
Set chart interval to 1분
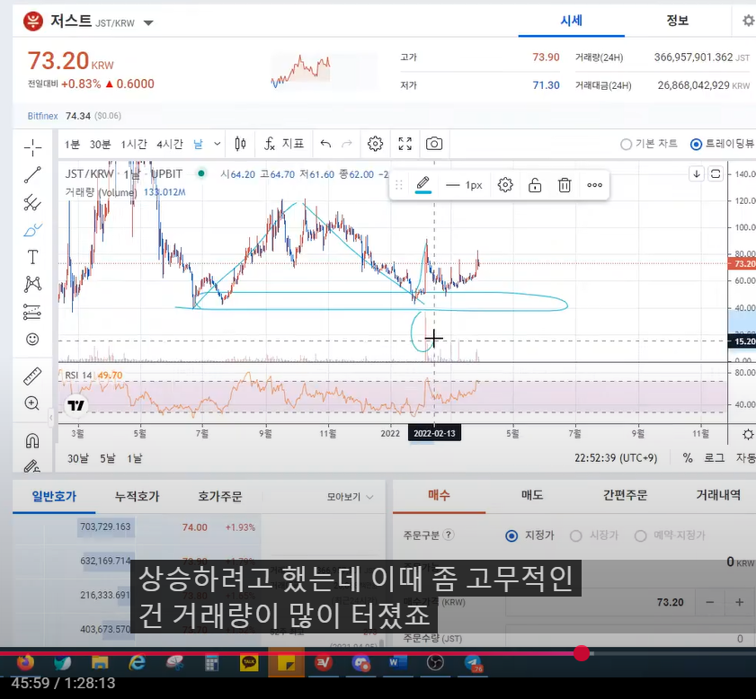tap(72, 144)
